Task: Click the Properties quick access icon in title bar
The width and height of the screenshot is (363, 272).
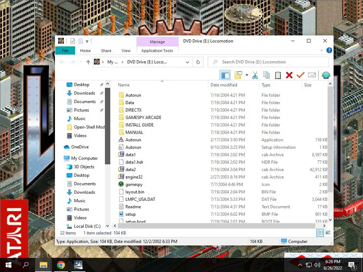Action: coord(72,41)
